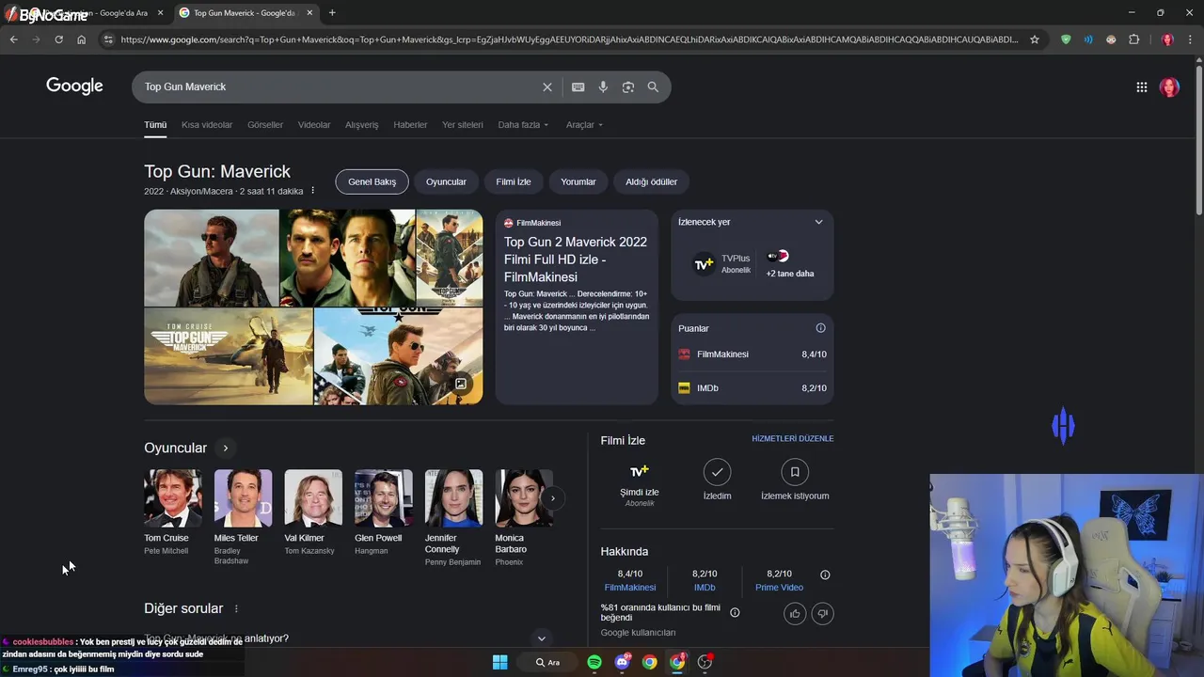The width and height of the screenshot is (1204, 677).
Task: Select the Oyuncular chip
Action: 446,181
